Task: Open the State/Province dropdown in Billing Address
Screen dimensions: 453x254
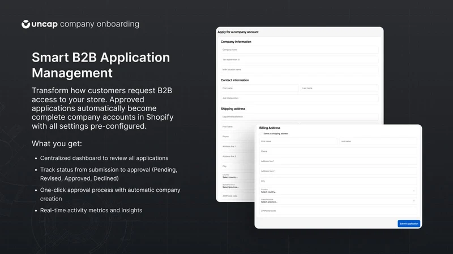Action: 338,201
